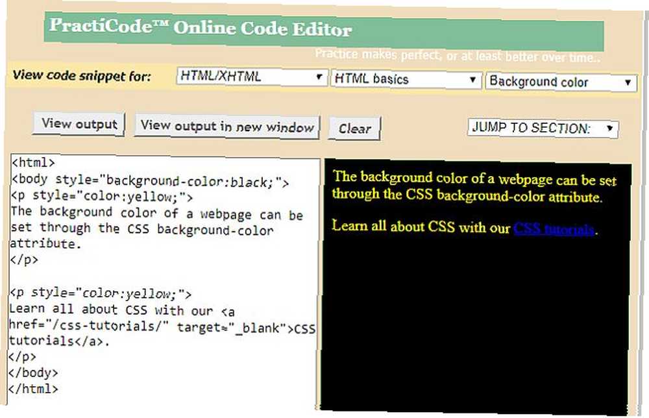
Task: Follow the CSS tutorials link in output
Action: 554,229
